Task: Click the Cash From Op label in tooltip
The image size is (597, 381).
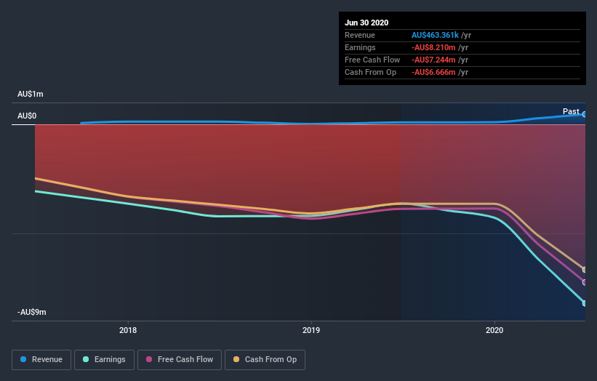Action: point(370,72)
